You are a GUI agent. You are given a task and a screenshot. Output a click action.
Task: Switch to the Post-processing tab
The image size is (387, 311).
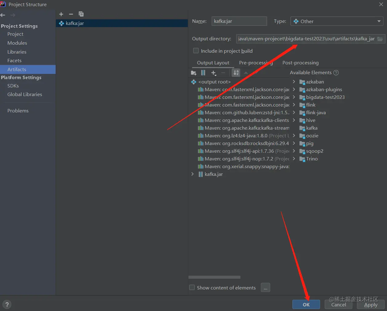point(300,63)
